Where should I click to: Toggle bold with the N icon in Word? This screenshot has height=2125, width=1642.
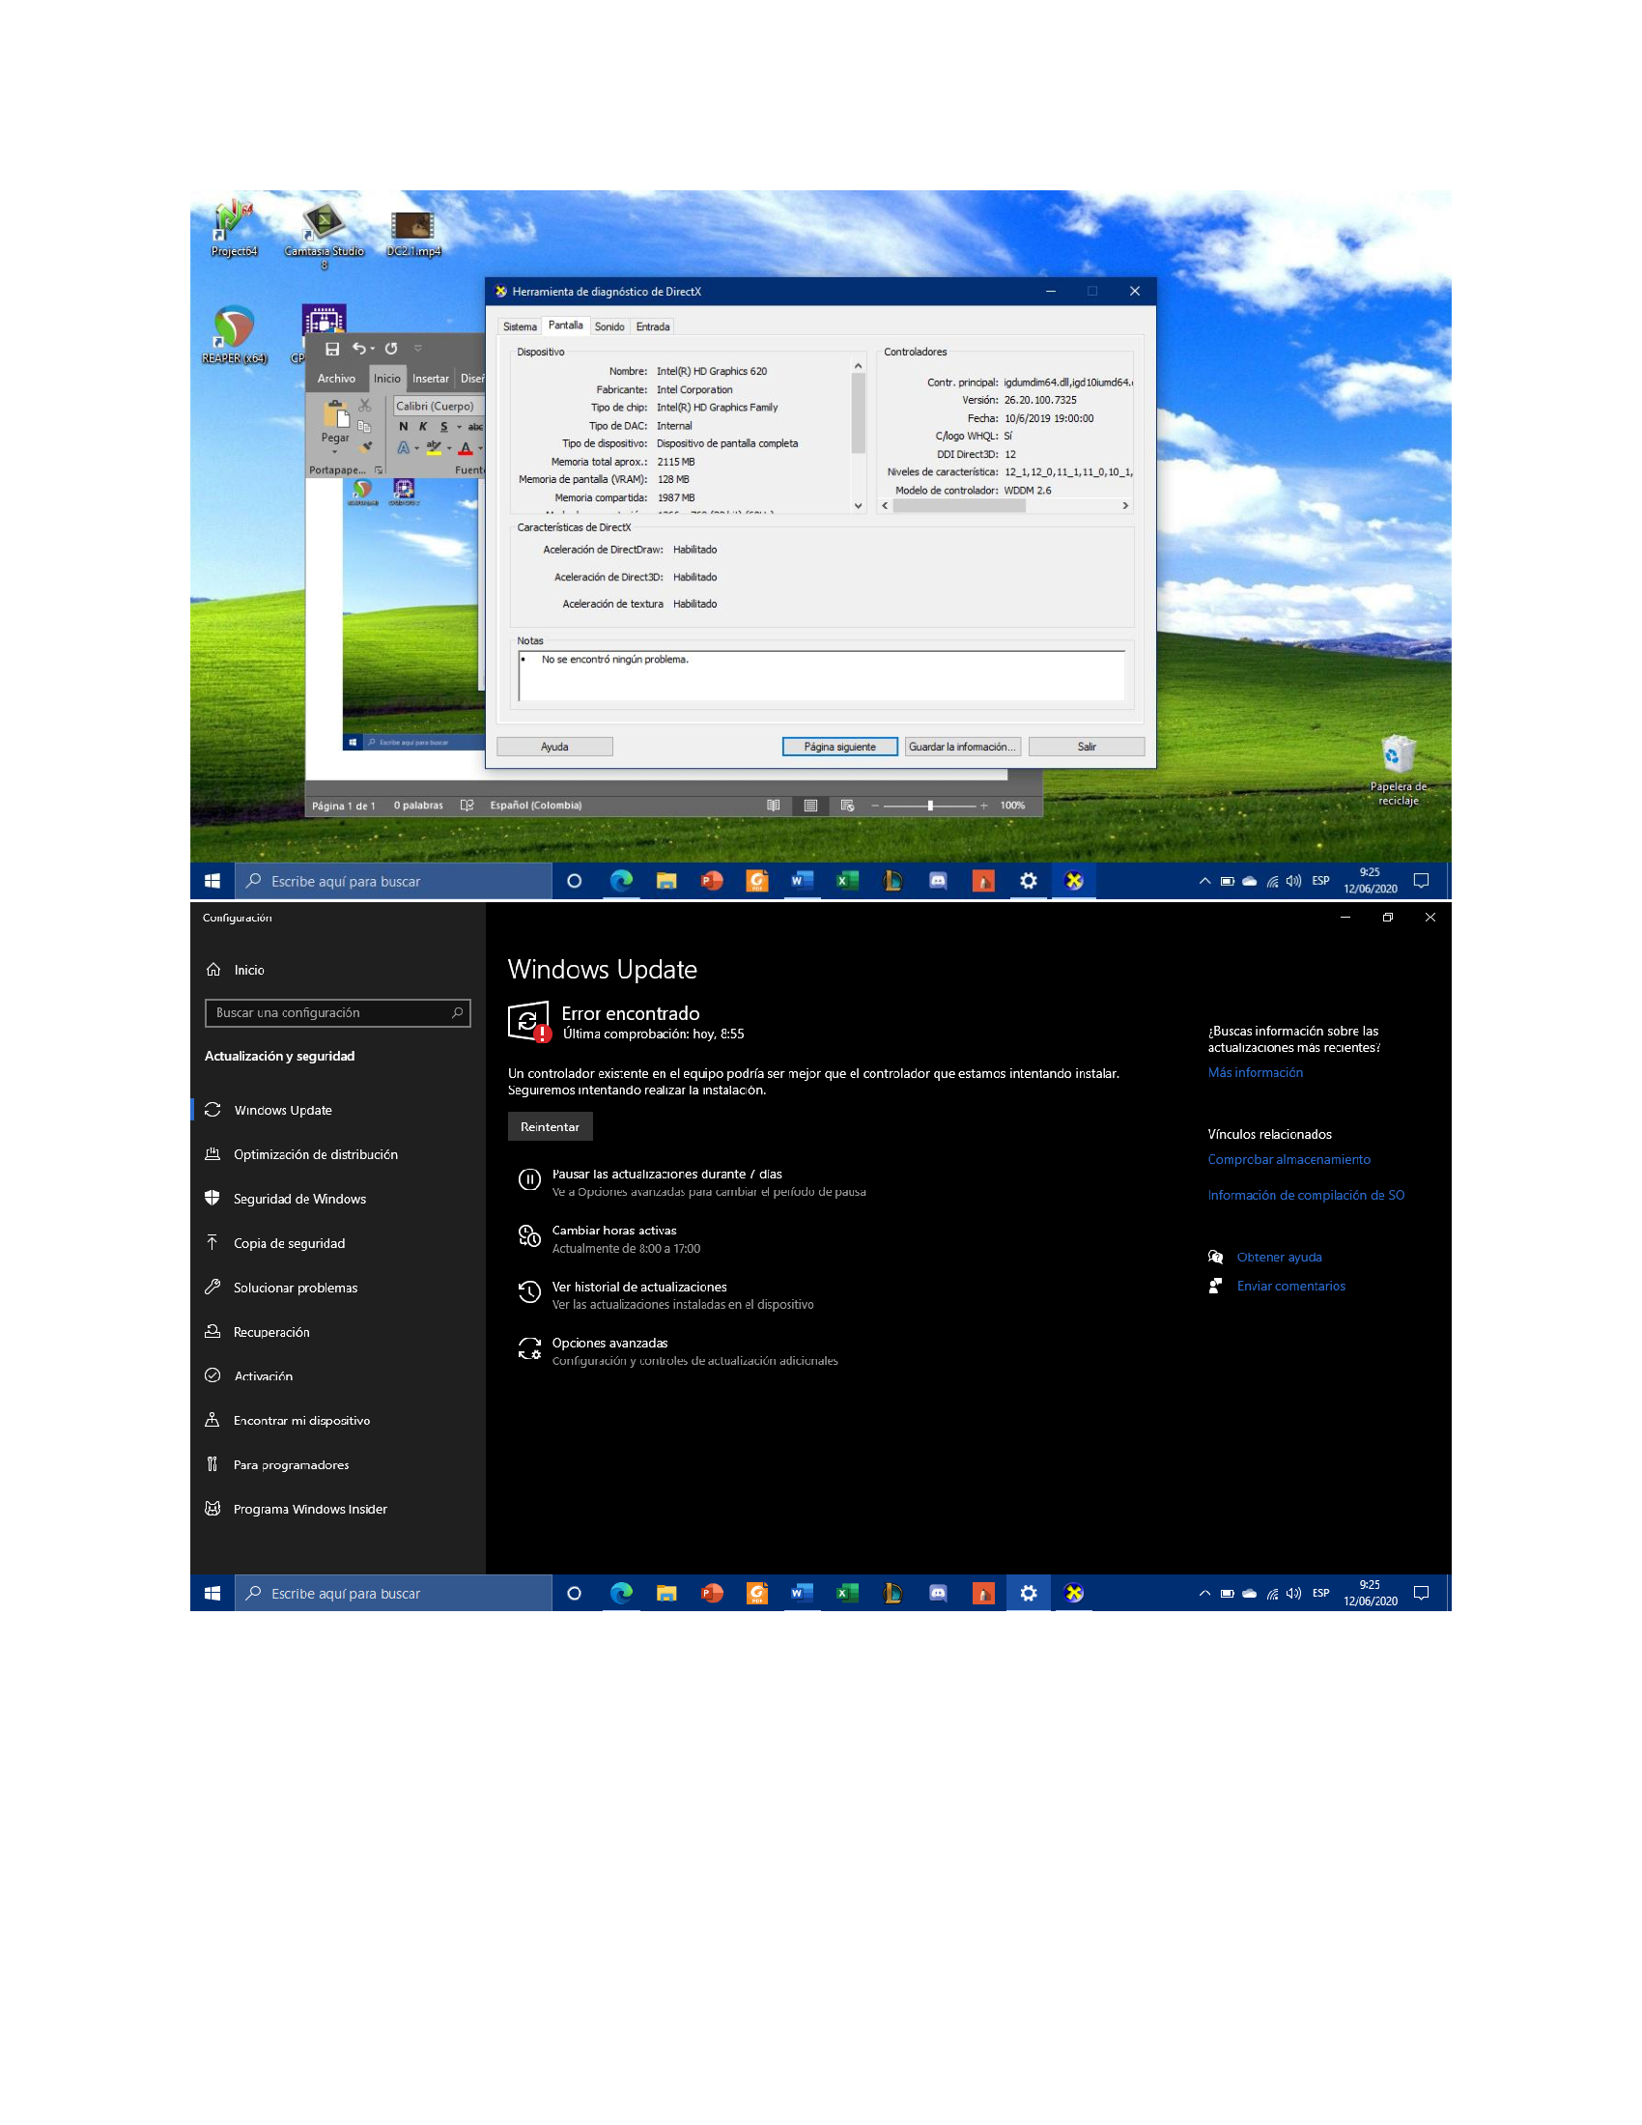pos(404,426)
